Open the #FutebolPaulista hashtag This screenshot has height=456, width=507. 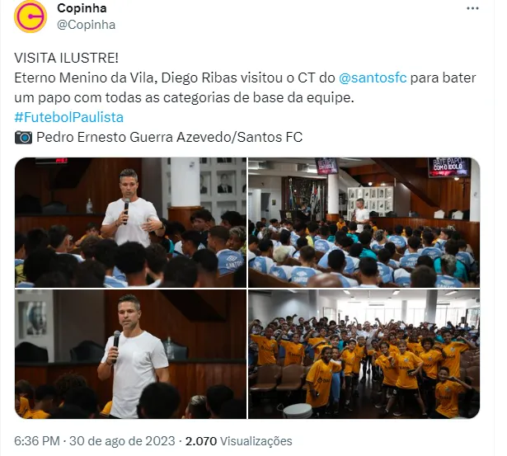[69, 117]
